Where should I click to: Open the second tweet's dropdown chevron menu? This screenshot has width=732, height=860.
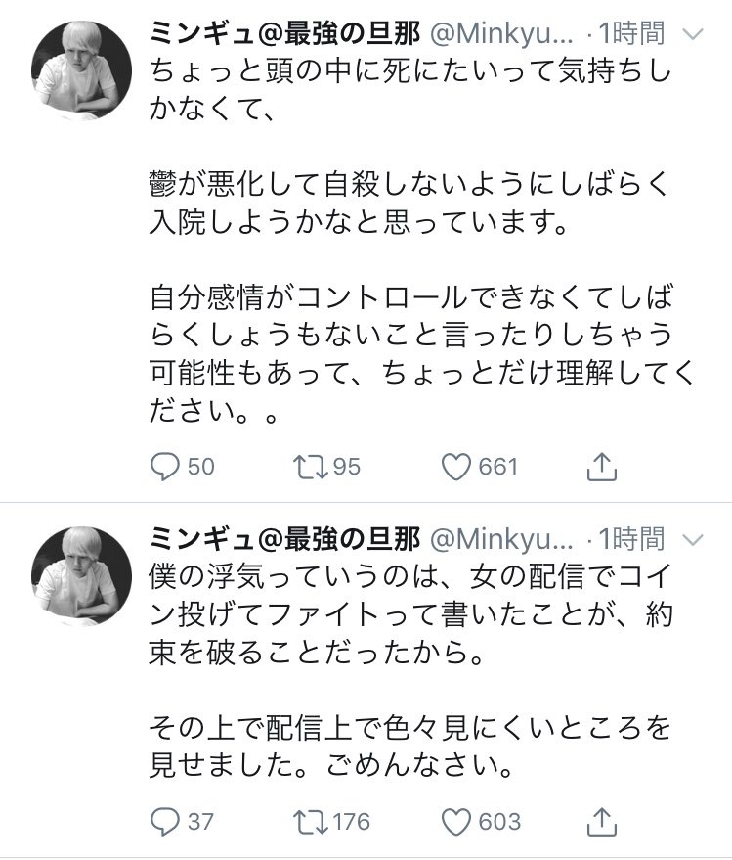(692, 539)
